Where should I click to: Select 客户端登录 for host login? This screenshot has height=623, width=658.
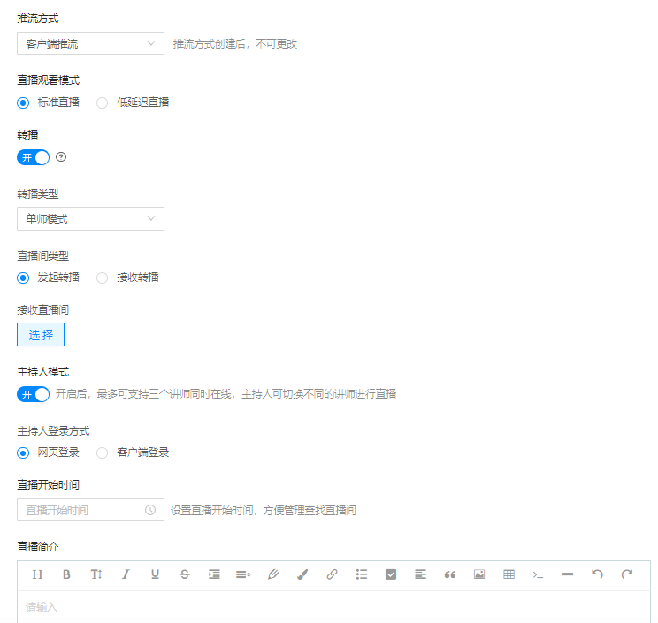pyautogui.click(x=103, y=452)
